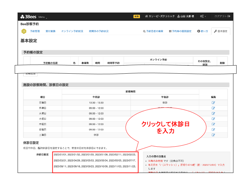Click the 半角のみ有効 note text
Image resolution: width=251 pixels, height=188 pixels.
point(155,161)
